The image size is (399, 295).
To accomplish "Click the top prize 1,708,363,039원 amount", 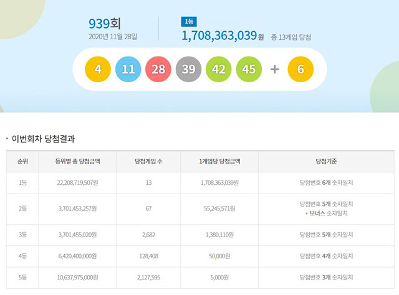I will [223, 35].
